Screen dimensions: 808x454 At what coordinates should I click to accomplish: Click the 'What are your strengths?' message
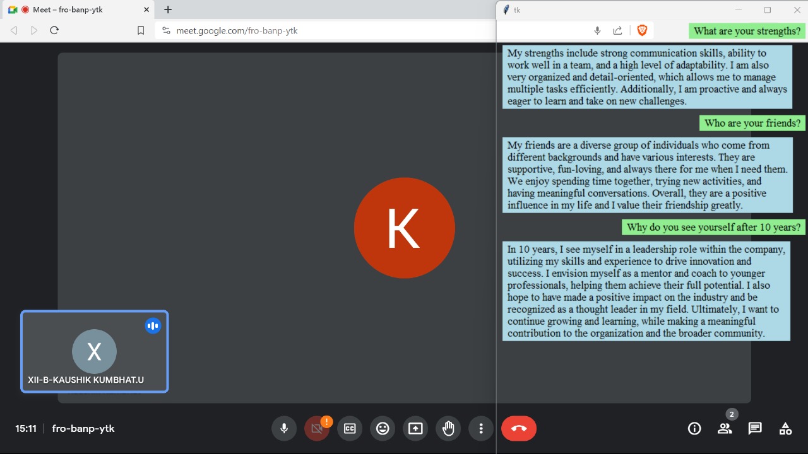tap(747, 31)
